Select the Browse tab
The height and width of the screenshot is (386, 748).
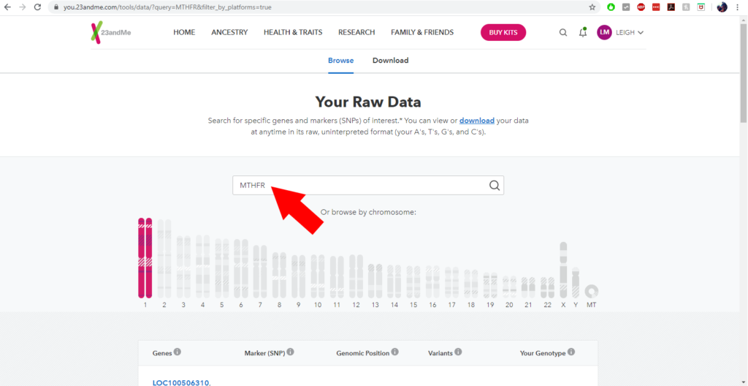[x=340, y=61]
